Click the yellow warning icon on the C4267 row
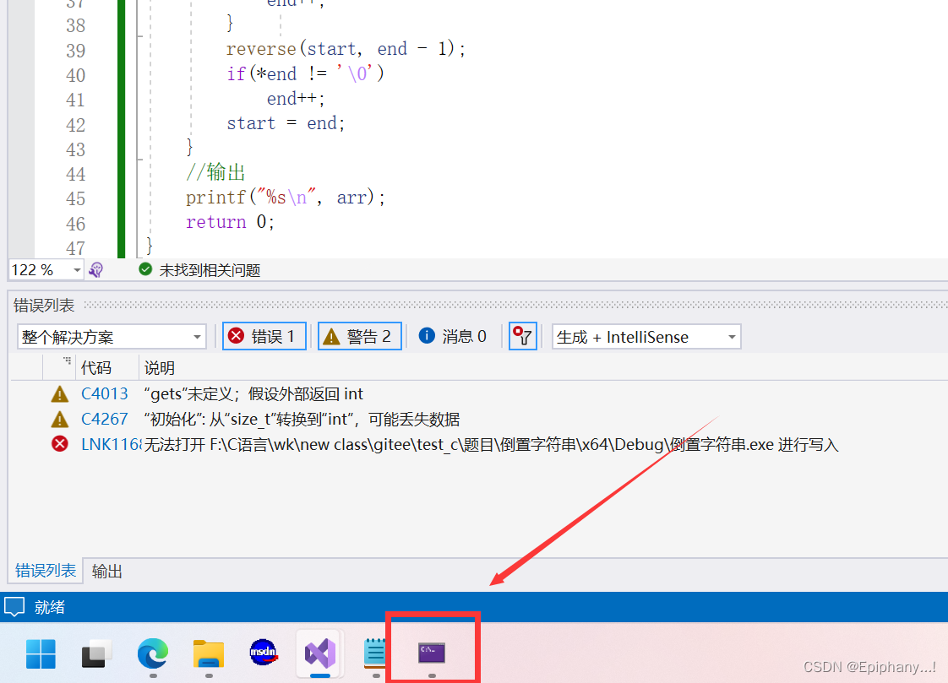Image resolution: width=948 pixels, height=683 pixels. [59, 419]
